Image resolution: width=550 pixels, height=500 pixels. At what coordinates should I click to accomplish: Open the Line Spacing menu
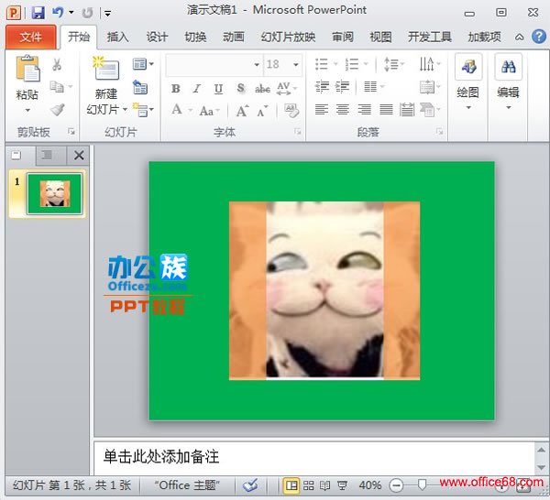(394, 64)
